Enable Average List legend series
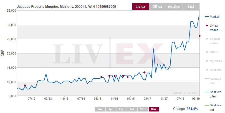225x113 pixels. (x=213, y=81)
